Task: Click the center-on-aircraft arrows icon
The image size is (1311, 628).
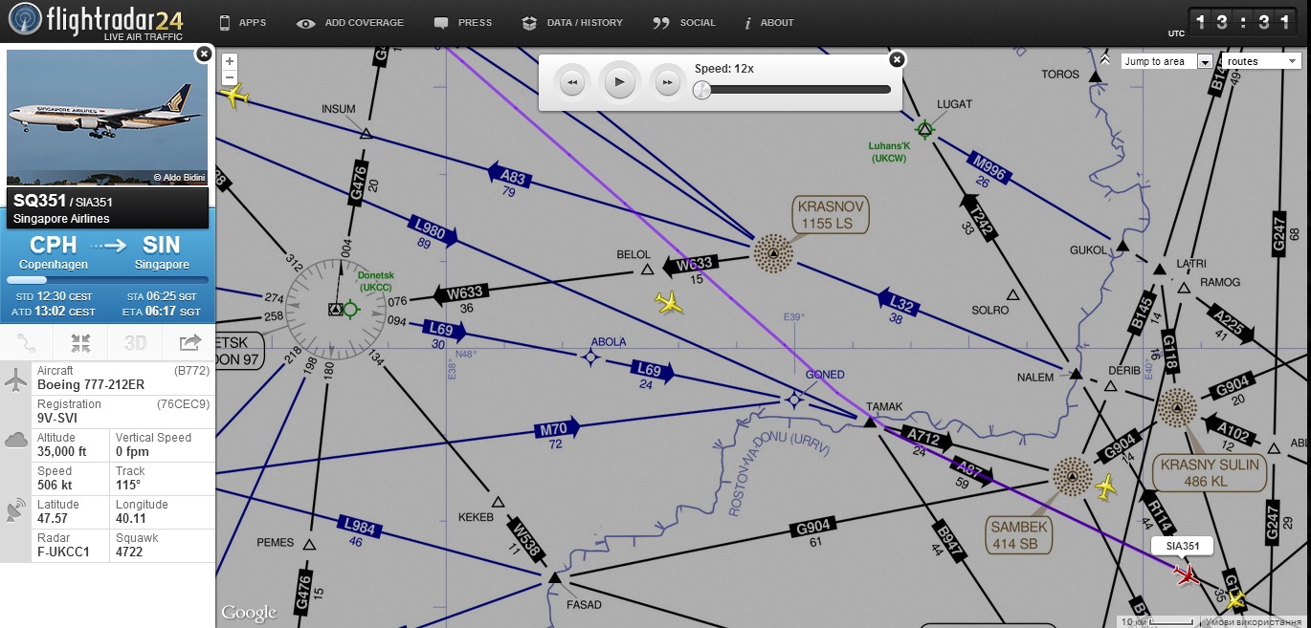Action: [x=80, y=342]
